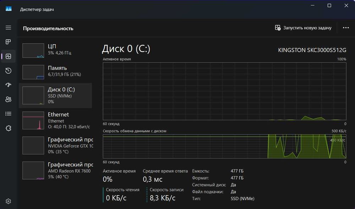Click the "Емкость:" property label
This screenshot has width=355, height=209.
coord(201,171)
